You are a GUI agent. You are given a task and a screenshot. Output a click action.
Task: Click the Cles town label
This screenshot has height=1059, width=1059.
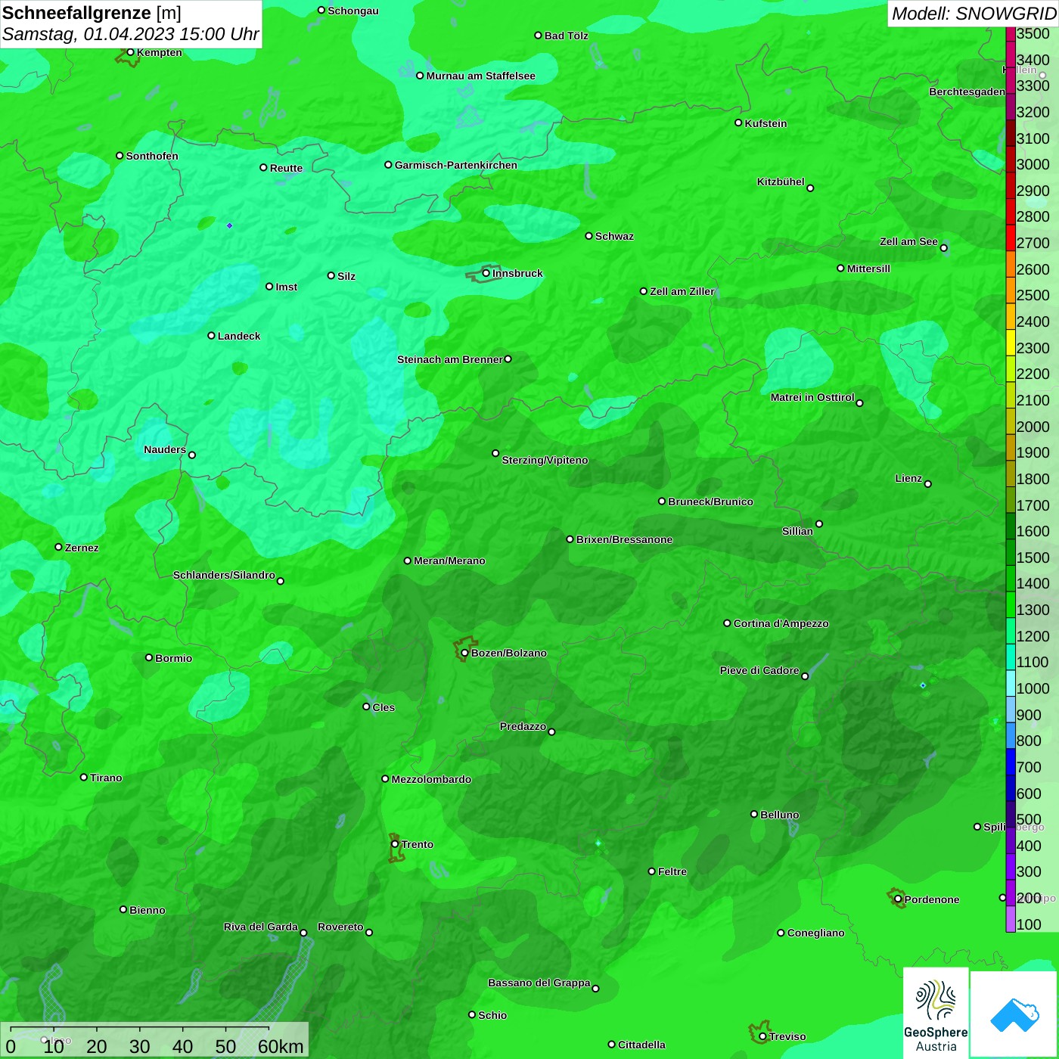pos(384,707)
